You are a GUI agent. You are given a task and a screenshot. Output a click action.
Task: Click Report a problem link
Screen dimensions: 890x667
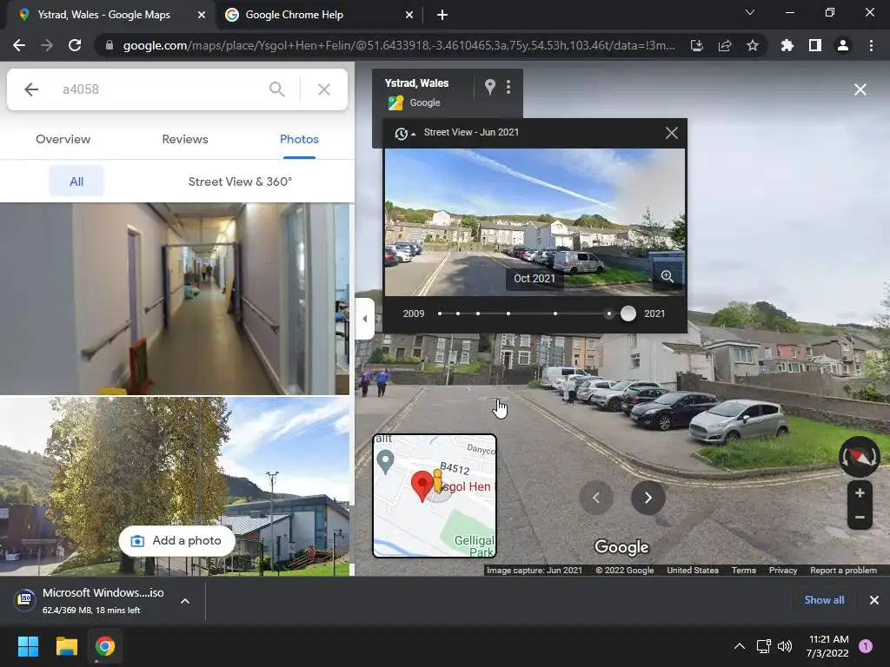(x=843, y=570)
